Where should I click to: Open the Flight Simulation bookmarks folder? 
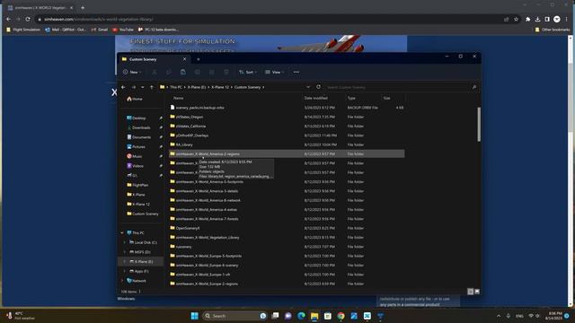[23, 30]
